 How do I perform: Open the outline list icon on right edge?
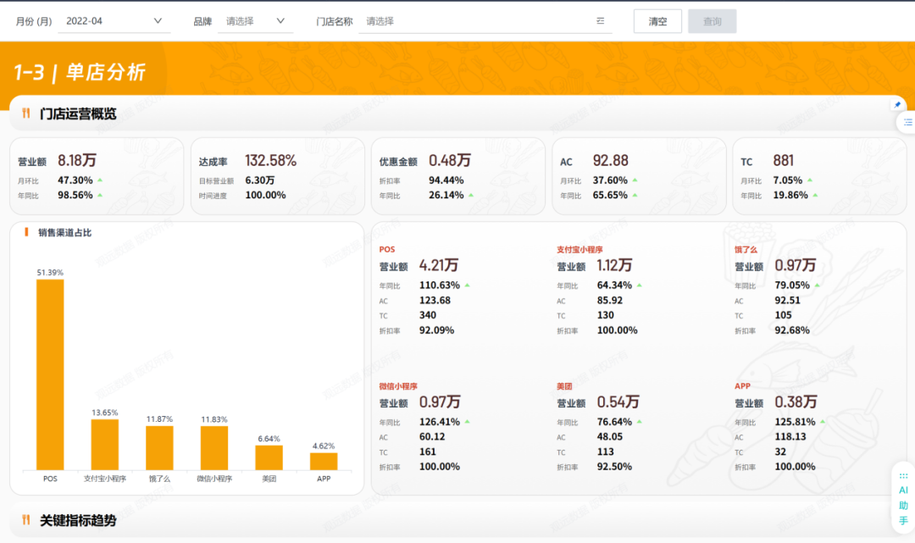coord(907,123)
